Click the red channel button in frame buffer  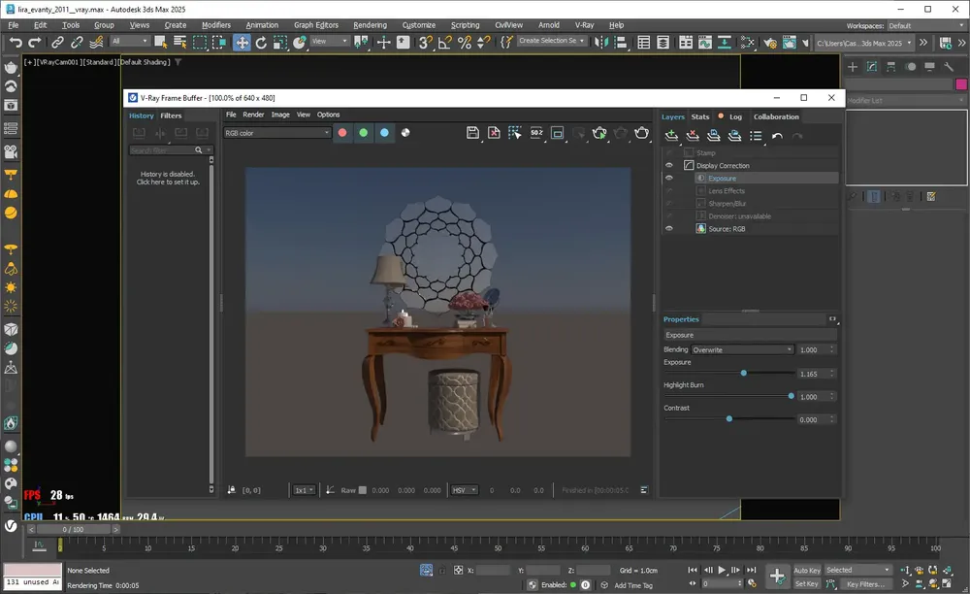click(x=342, y=132)
